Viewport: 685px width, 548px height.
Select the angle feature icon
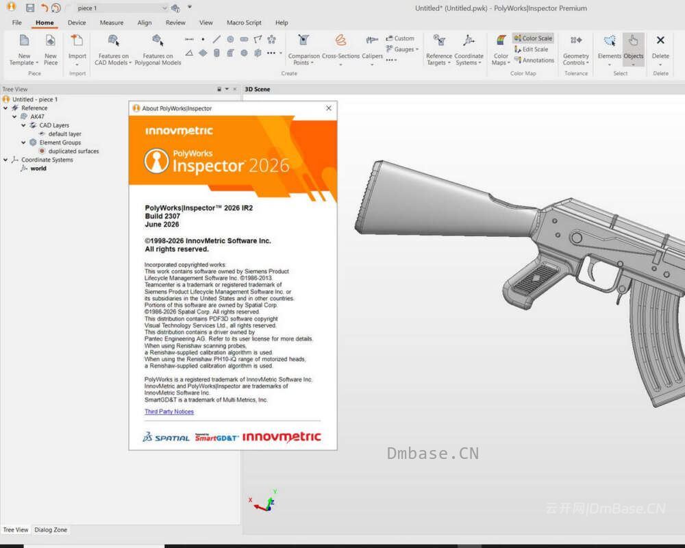coord(189,53)
